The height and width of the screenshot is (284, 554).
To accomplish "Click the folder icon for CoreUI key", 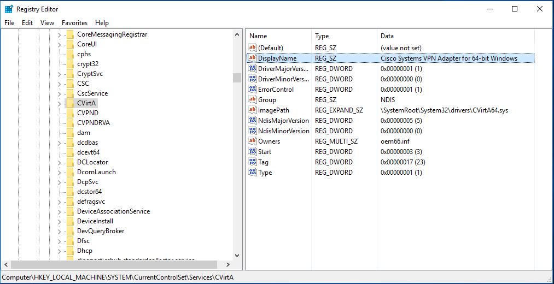I will [70, 44].
